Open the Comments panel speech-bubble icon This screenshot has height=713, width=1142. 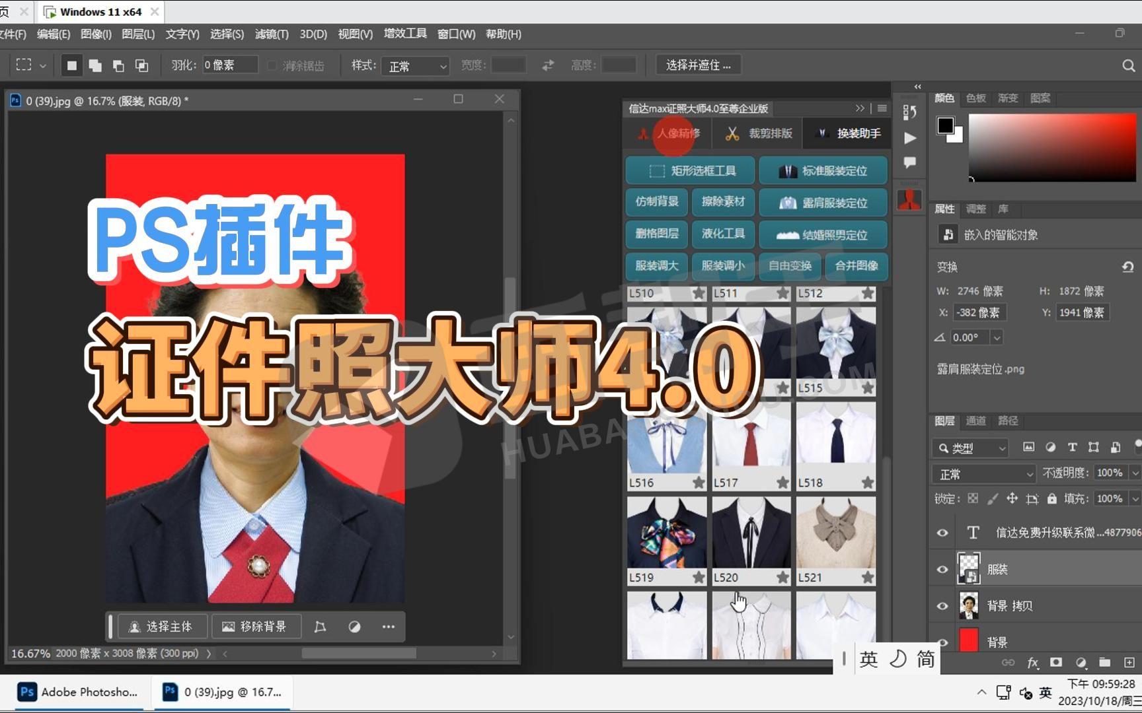click(x=910, y=162)
